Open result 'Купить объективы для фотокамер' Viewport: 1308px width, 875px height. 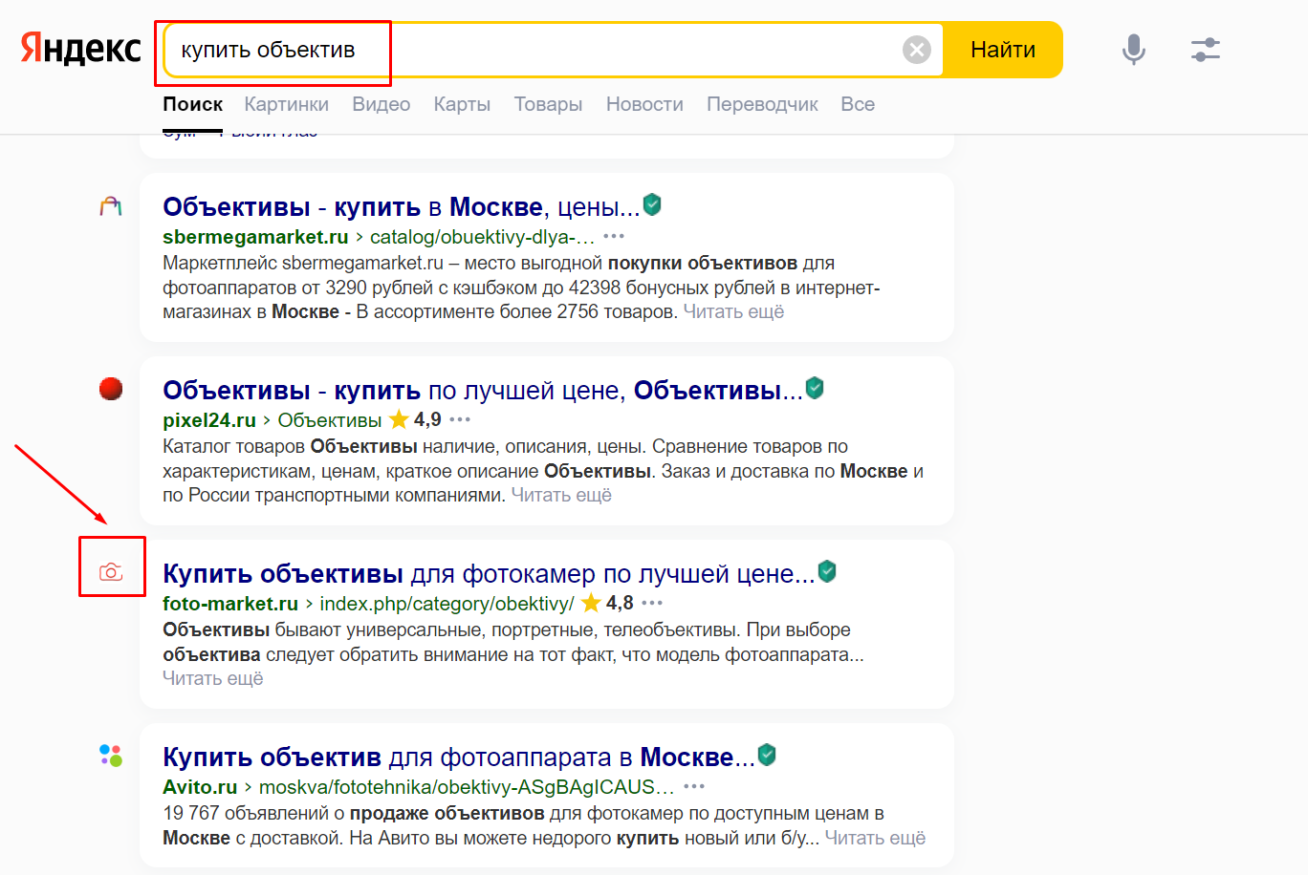[489, 573]
